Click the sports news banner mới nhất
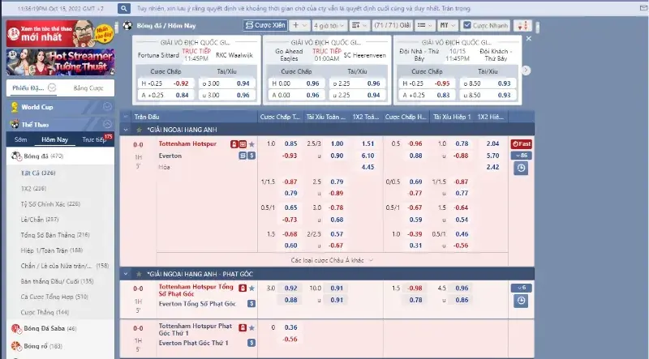This screenshot has width=649, height=359. [60, 33]
